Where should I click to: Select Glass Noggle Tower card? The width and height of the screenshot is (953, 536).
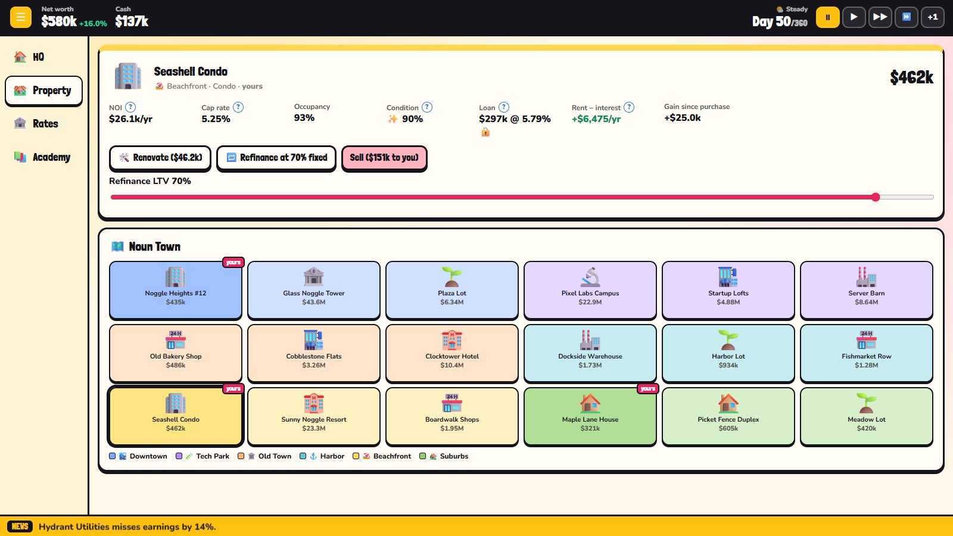click(x=314, y=290)
